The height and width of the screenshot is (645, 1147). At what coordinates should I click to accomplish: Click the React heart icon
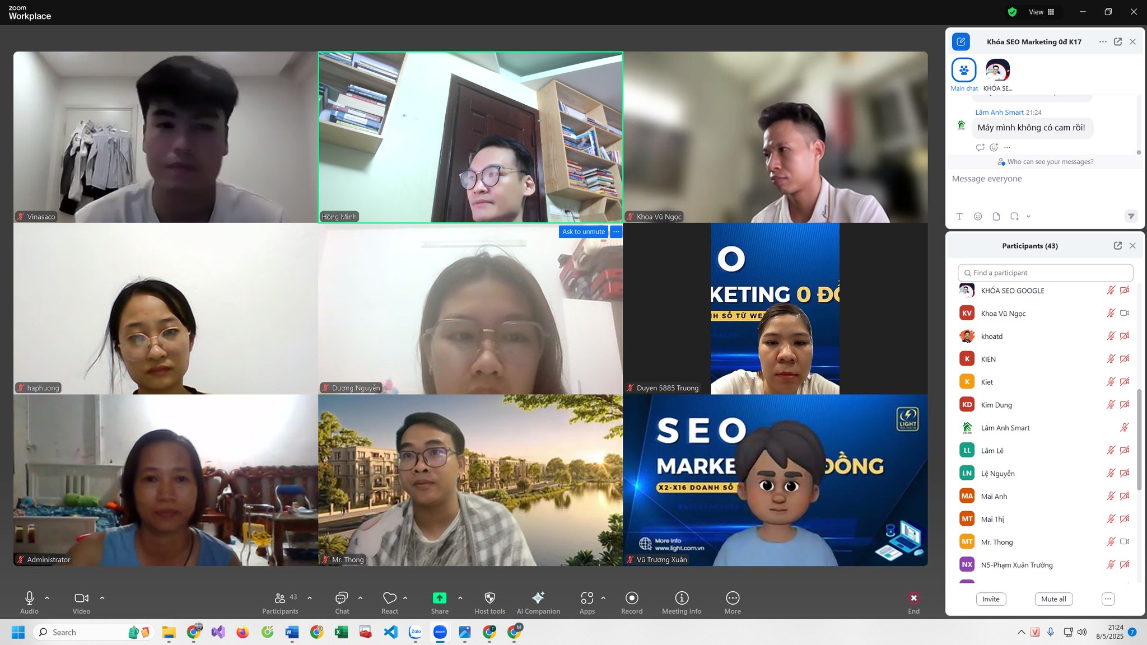[390, 598]
